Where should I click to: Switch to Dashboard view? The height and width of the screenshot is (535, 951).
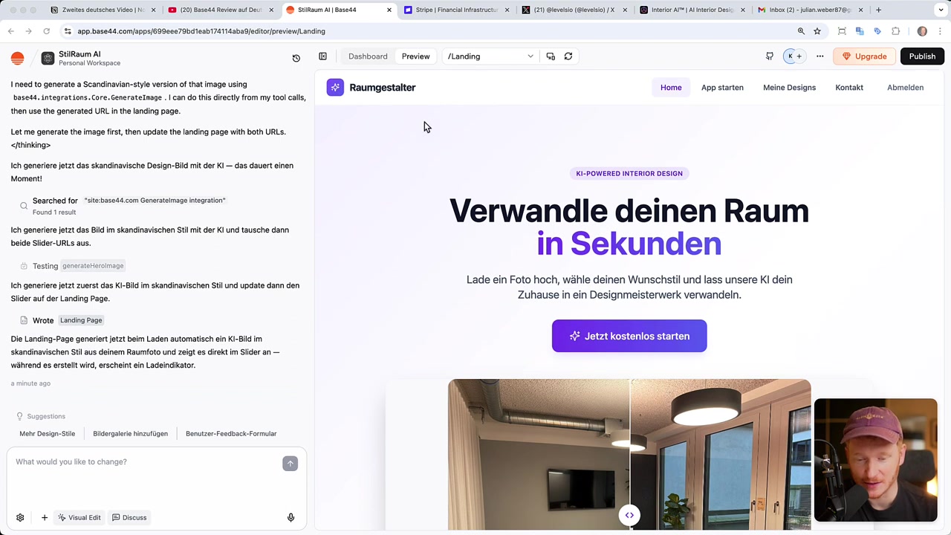(368, 56)
